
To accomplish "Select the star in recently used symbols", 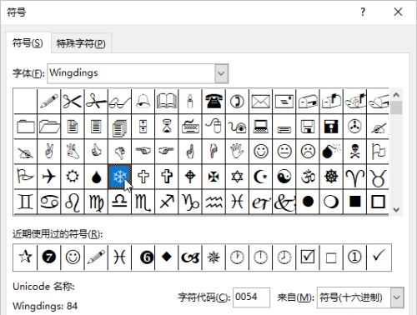I will point(25,257).
